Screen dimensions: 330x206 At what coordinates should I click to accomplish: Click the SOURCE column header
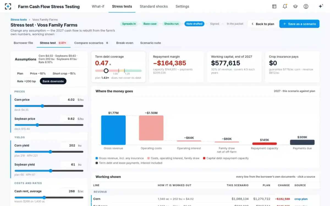(300, 185)
